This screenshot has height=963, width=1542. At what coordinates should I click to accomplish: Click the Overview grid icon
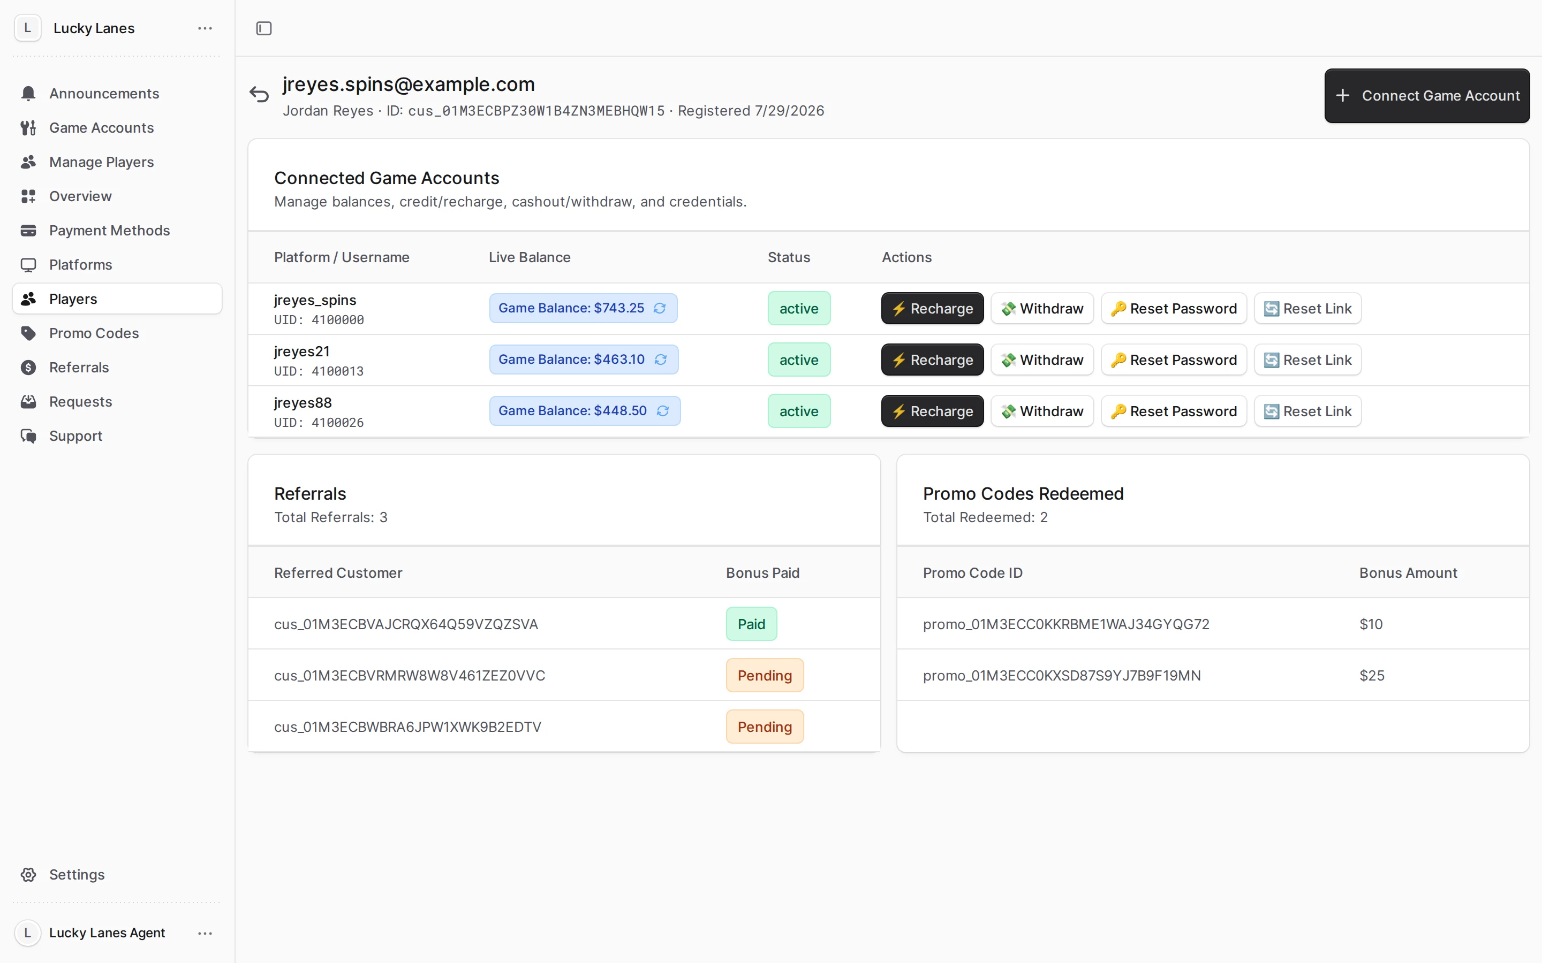click(x=28, y=196)
